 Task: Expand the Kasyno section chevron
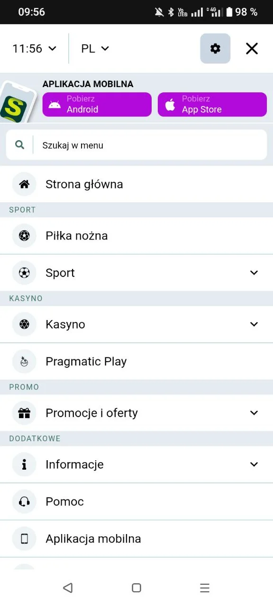coord(254,324)
